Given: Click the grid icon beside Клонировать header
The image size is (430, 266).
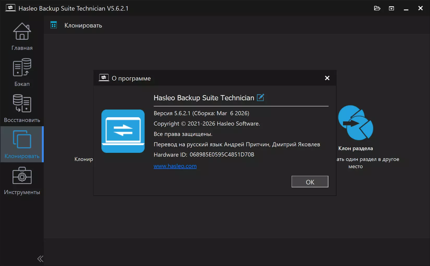Looking at the screenshot, I should coord(54,25).
